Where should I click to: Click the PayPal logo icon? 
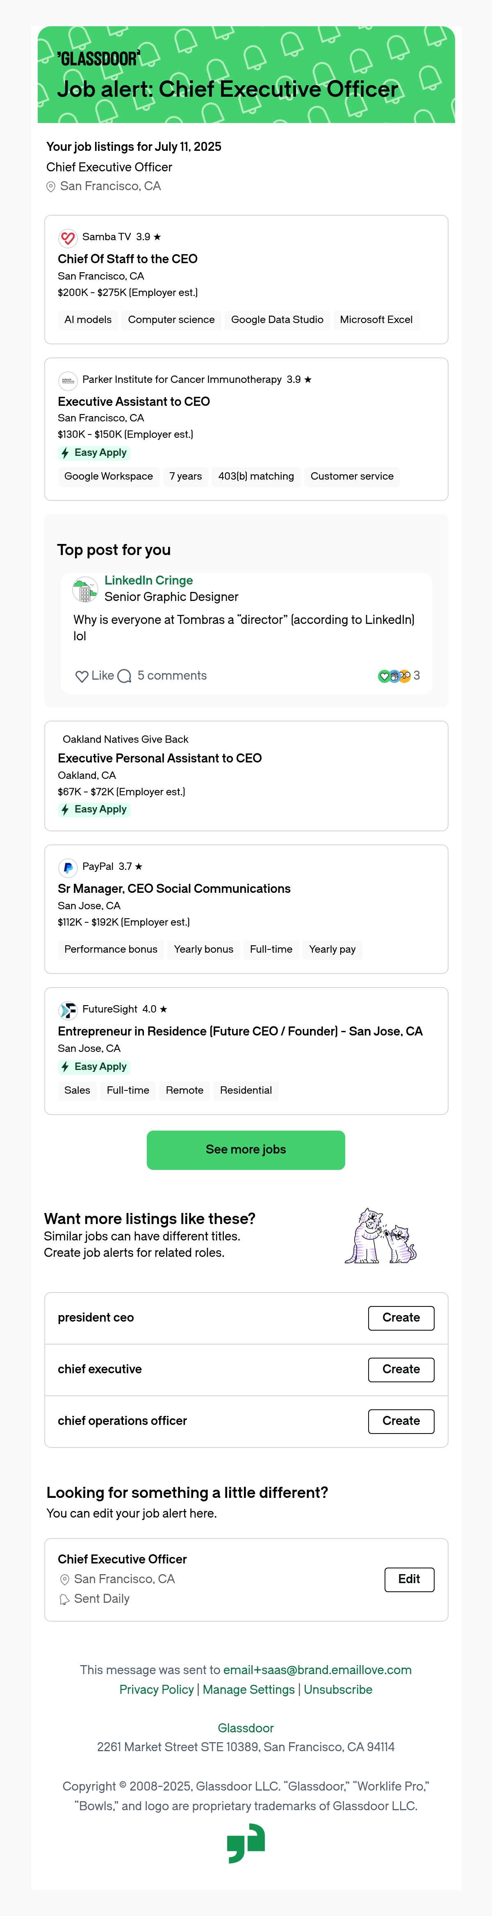pyautogui.click(x=68, y=867)
